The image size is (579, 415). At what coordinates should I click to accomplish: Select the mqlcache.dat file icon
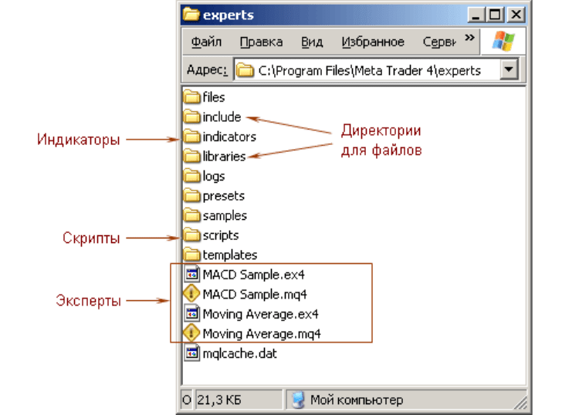(x=191, y=353)
